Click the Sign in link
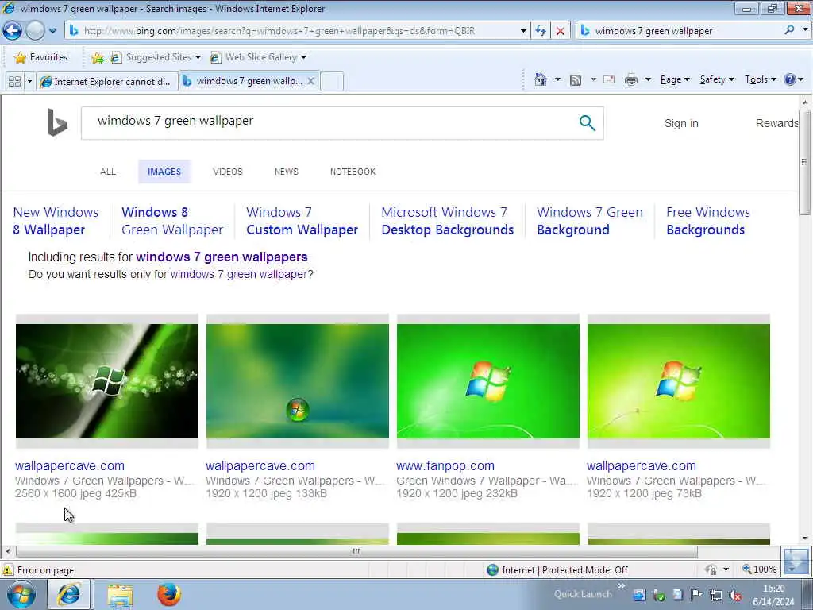This screenshot has height=610, width=813. click(681, 123)
